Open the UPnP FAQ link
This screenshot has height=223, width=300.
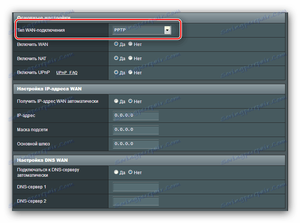[x=67, y=73]
